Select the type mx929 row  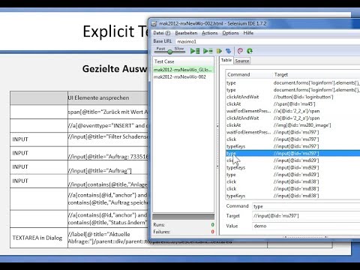292,175
